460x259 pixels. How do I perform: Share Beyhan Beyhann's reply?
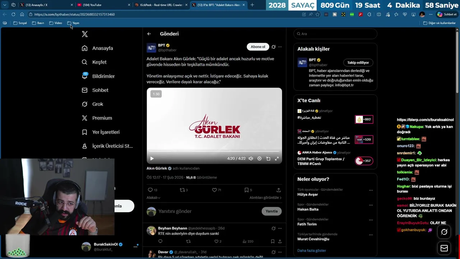point(280,241)
